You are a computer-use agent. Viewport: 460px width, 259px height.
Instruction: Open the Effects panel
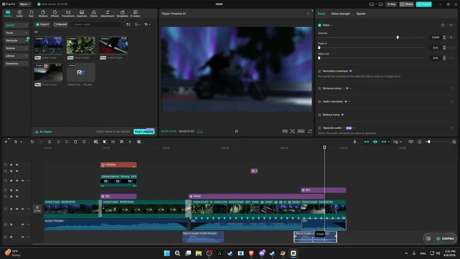click(x=55, y=14)
